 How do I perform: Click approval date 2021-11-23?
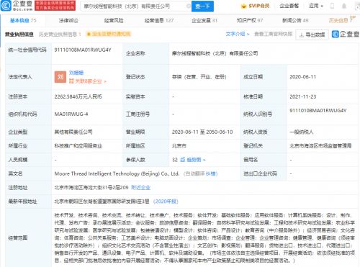302,96
